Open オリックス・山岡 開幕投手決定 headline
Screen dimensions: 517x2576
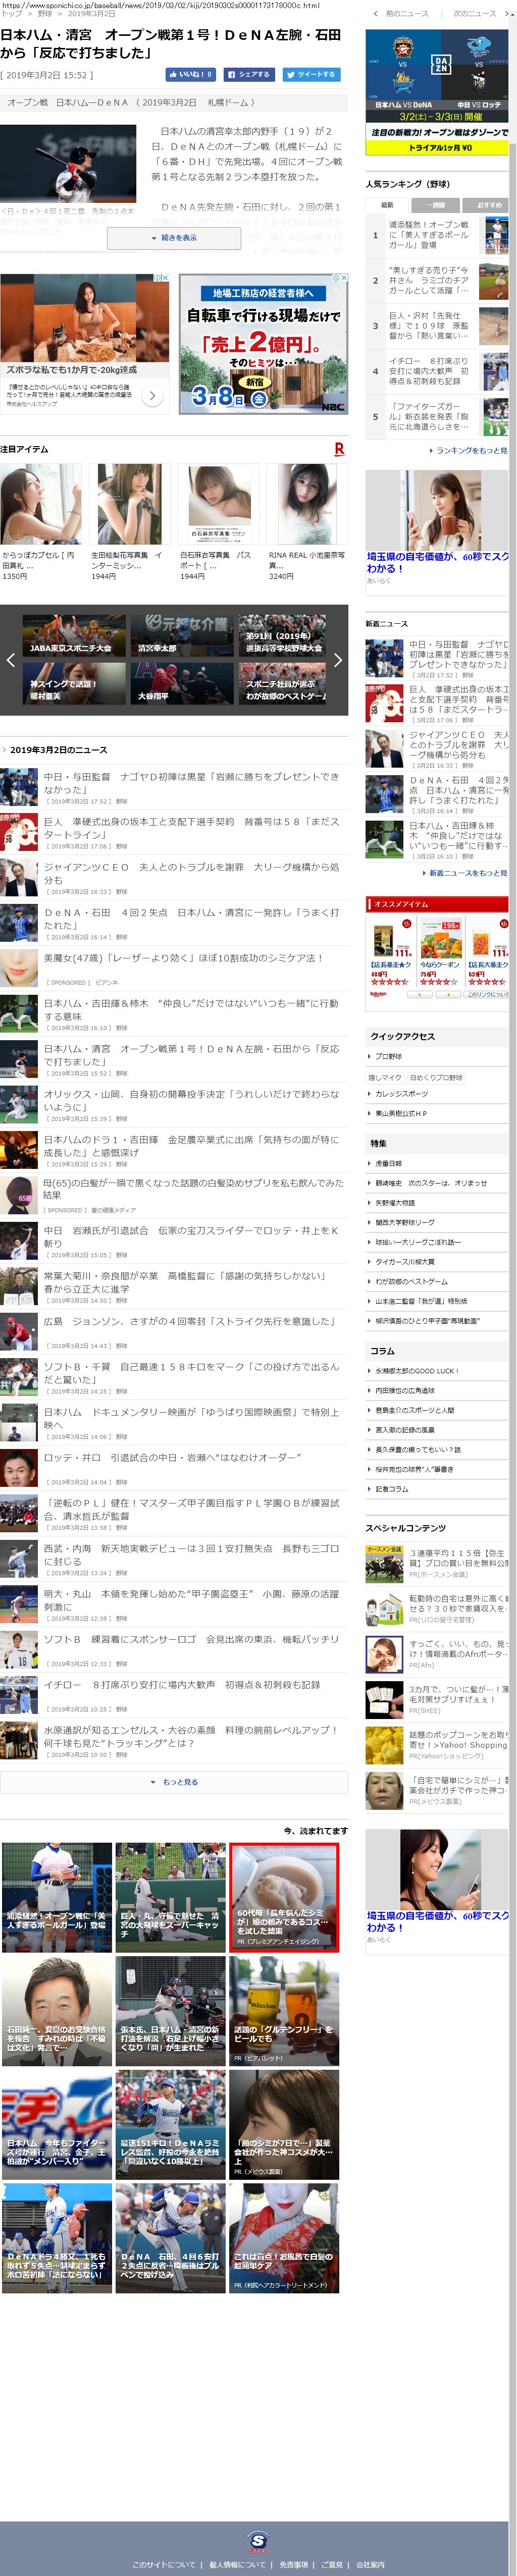[x=191, y=1101]
